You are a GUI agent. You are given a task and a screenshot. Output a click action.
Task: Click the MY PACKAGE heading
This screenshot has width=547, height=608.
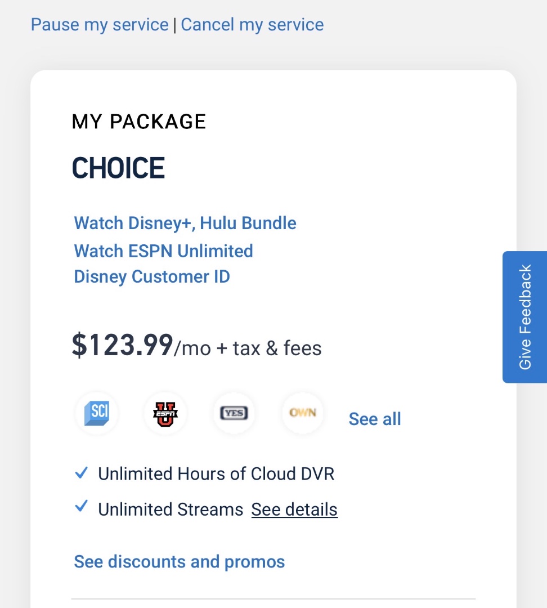tap(139, 122)
